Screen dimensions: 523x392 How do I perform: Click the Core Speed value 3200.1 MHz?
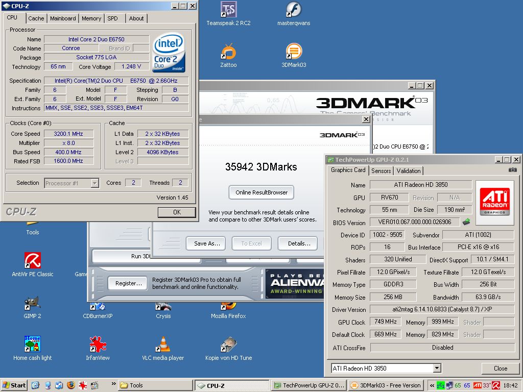tap(69, 134)
